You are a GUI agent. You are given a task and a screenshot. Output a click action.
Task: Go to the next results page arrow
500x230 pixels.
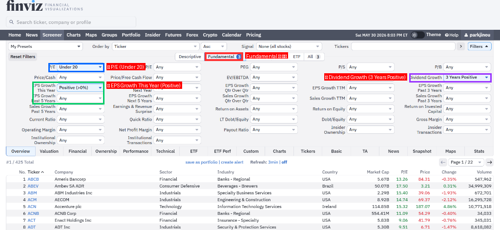coord(490,163)
